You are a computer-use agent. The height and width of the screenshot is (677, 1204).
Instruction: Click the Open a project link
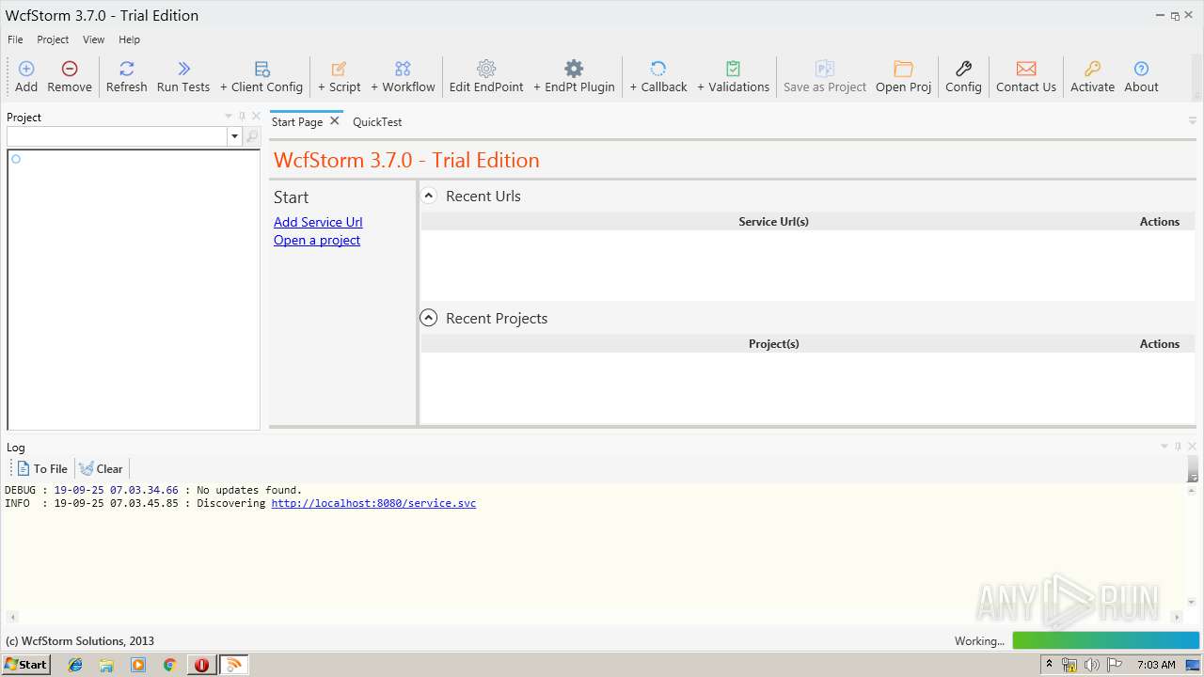pyautogui.click(x=317, y=240)
